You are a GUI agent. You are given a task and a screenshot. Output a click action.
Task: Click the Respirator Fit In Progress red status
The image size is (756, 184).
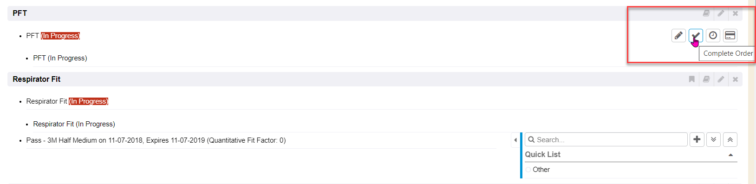pyautogui.click(x=88, y=101)
